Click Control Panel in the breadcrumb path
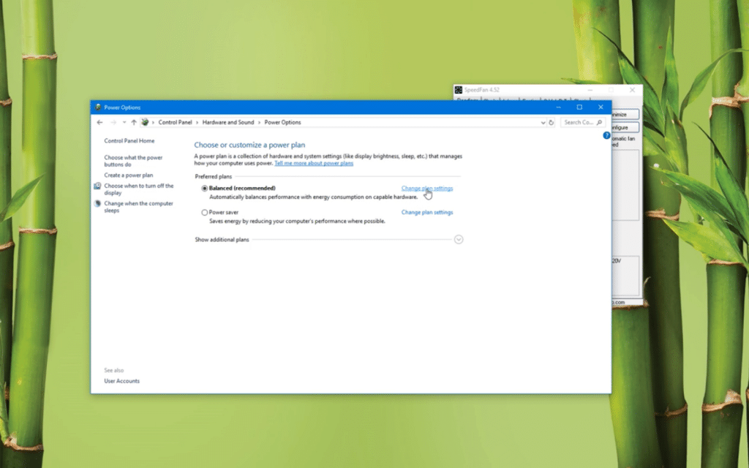 click(x=175, y=122)
